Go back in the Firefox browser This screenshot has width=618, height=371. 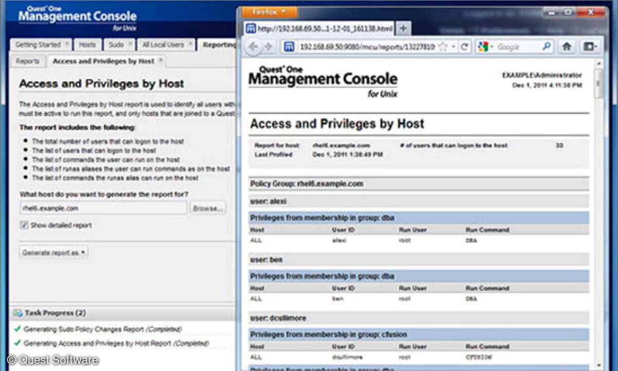tap(253, 47)
